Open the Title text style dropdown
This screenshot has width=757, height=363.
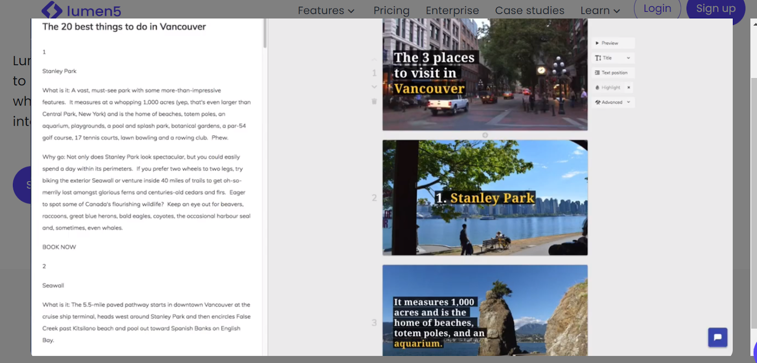613,58
